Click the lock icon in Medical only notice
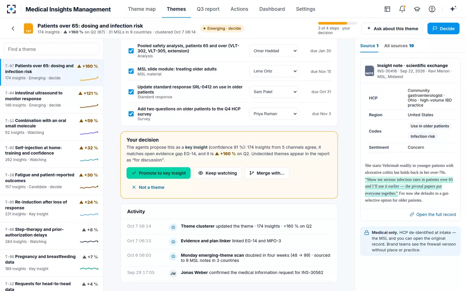Screen dimensions: 466x291 point(367,233)
